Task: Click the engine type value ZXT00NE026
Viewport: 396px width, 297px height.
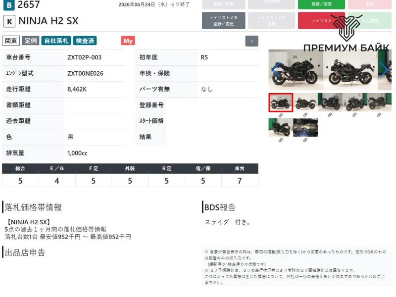Action: (x=85, y=73)
